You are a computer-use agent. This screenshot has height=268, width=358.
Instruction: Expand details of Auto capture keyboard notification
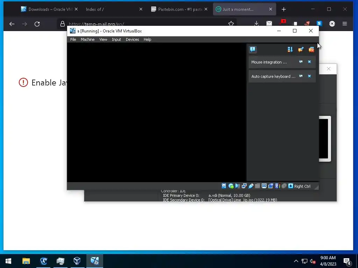(x=301, y=76)
